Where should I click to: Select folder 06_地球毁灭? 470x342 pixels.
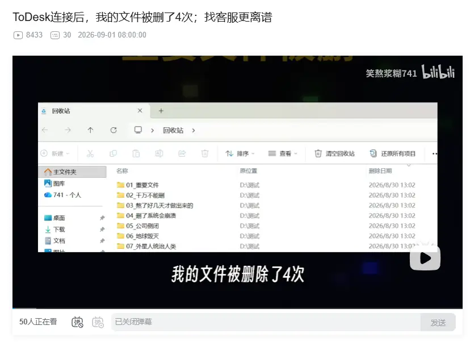point(138,236)
